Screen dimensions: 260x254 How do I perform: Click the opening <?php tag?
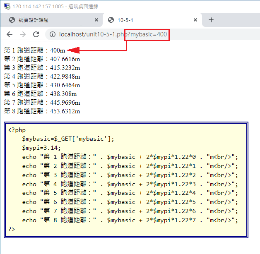click(x=17, y=130)
